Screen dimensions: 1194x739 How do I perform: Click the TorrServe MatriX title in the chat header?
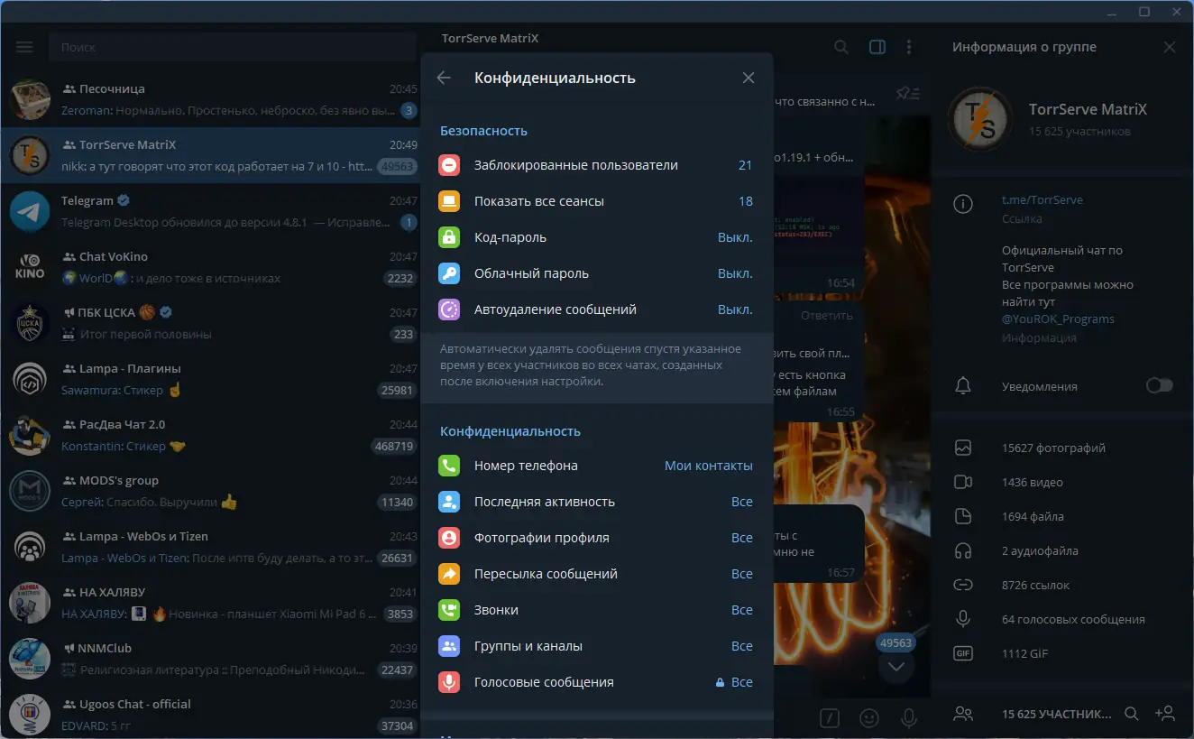pyautogui.click(x=490, y=38)
